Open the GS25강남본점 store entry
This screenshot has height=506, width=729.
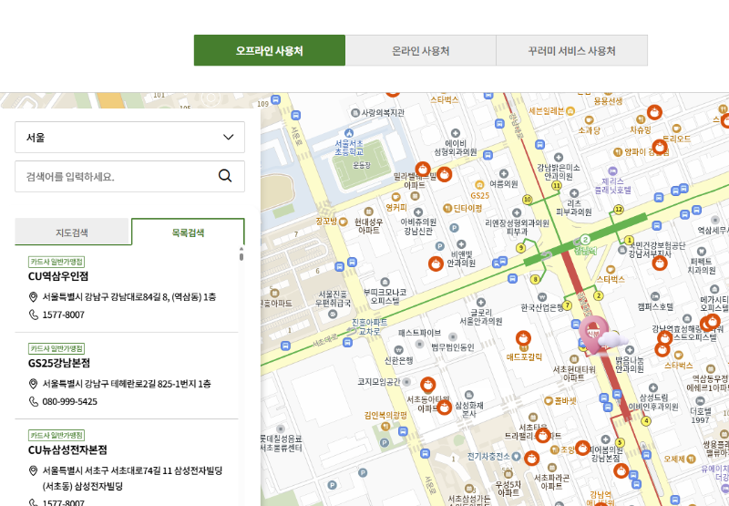(59, 363)
